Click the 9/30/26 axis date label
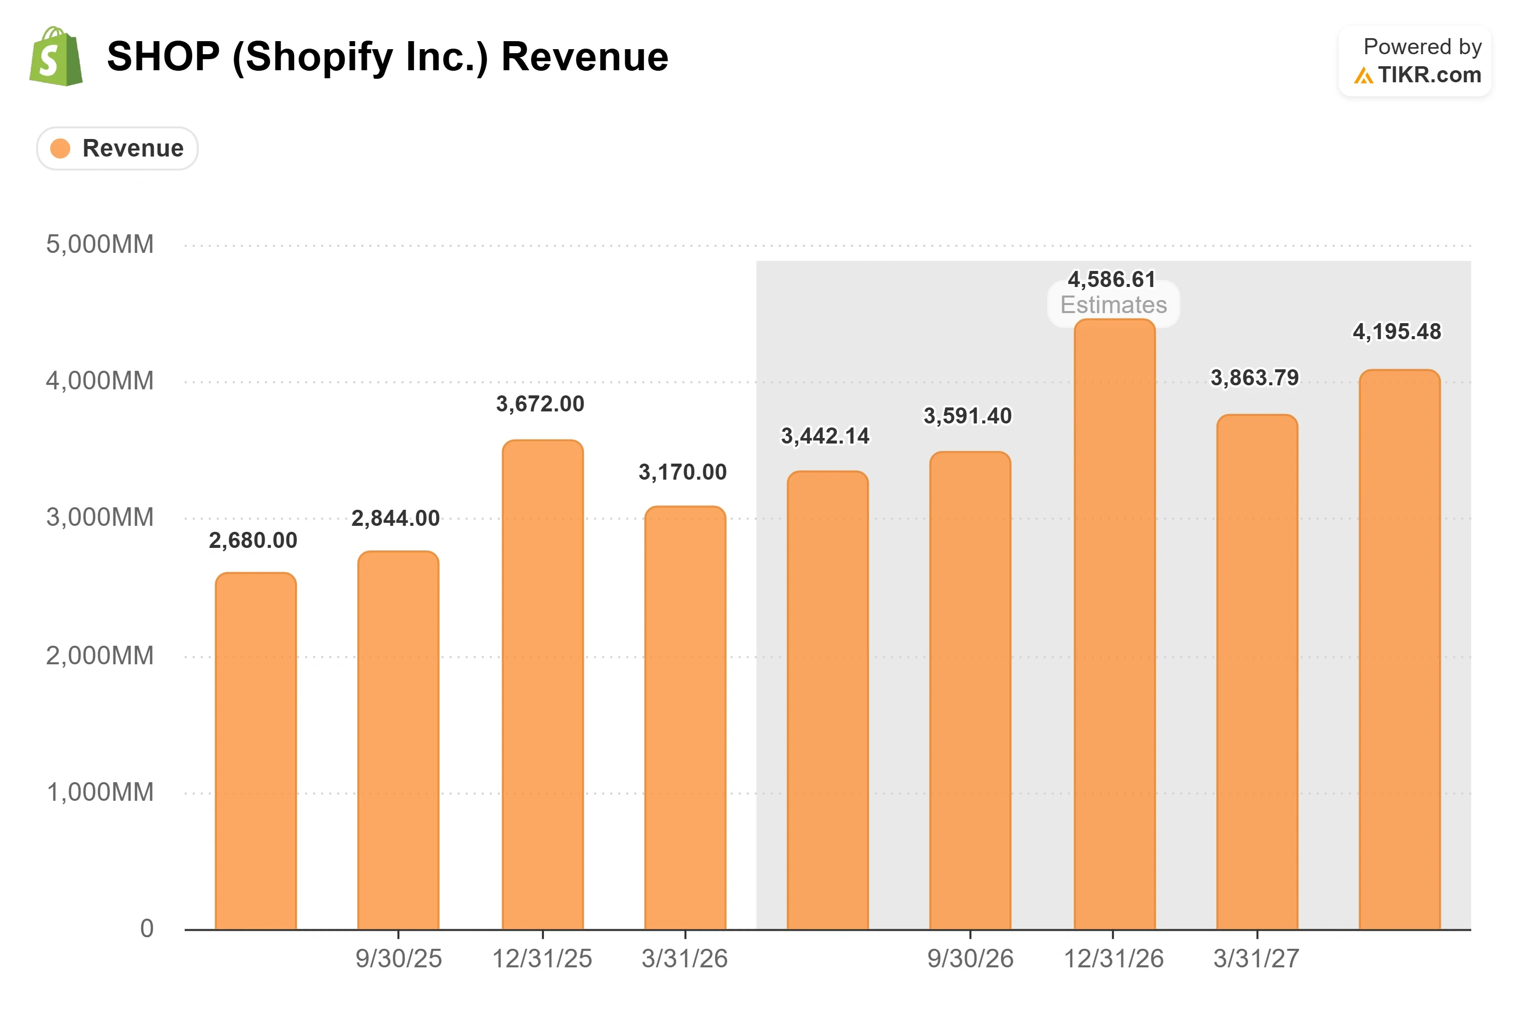Screen dimensions: 1517x1011 (x=971, y=959)
